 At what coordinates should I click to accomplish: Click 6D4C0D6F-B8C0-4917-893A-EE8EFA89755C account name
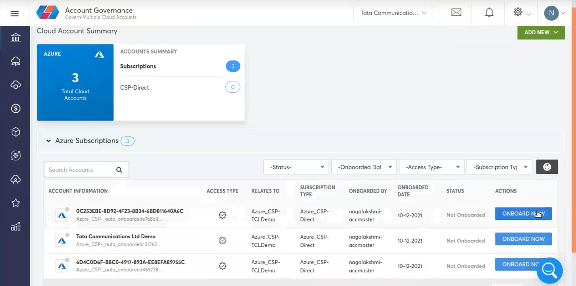pos(131,262)
